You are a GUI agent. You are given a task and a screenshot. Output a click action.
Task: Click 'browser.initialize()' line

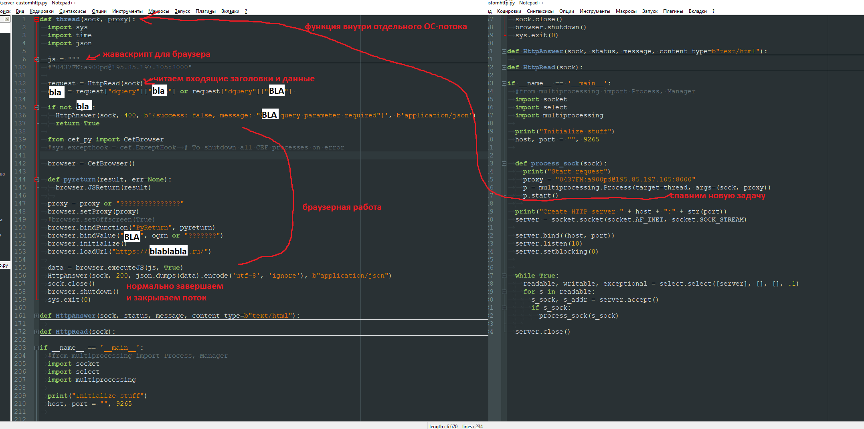click(87, 244)
